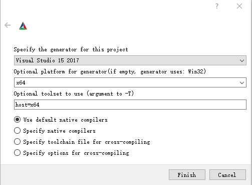Open help with the question mark icon
Screen dimensions: 252x185
click(x=217, y=6)
